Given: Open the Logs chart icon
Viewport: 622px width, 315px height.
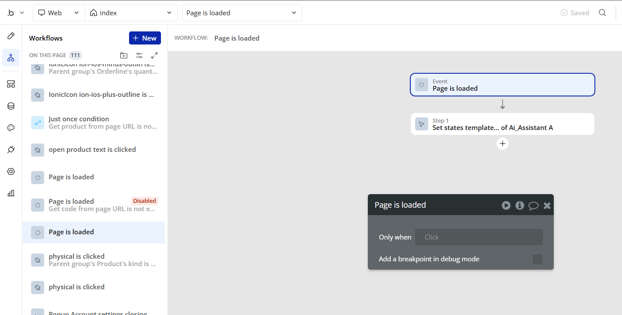Looking at the screenshot, I should click(x=11, y=193).
